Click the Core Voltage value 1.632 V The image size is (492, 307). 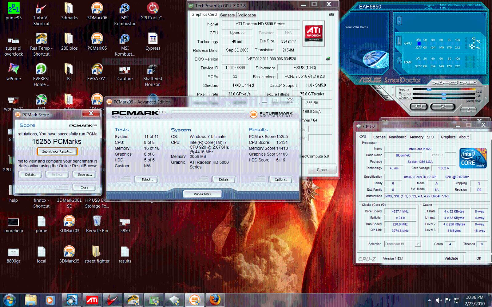click(x=443, y=168)
